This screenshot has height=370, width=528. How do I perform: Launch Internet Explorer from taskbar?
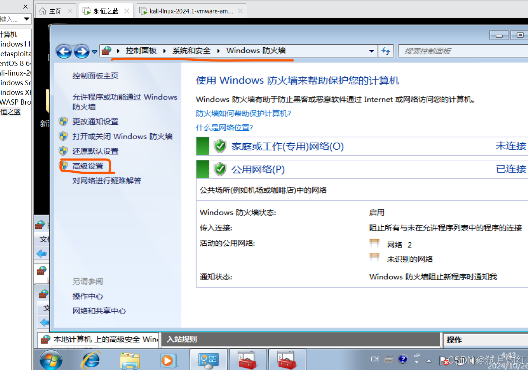click(91, 360)
